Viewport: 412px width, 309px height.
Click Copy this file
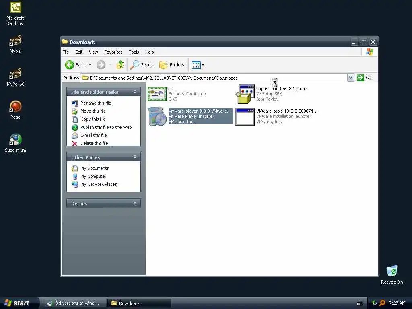point(93,119)
